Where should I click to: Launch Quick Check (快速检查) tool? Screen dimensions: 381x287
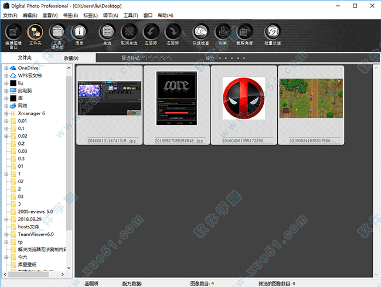200,34
